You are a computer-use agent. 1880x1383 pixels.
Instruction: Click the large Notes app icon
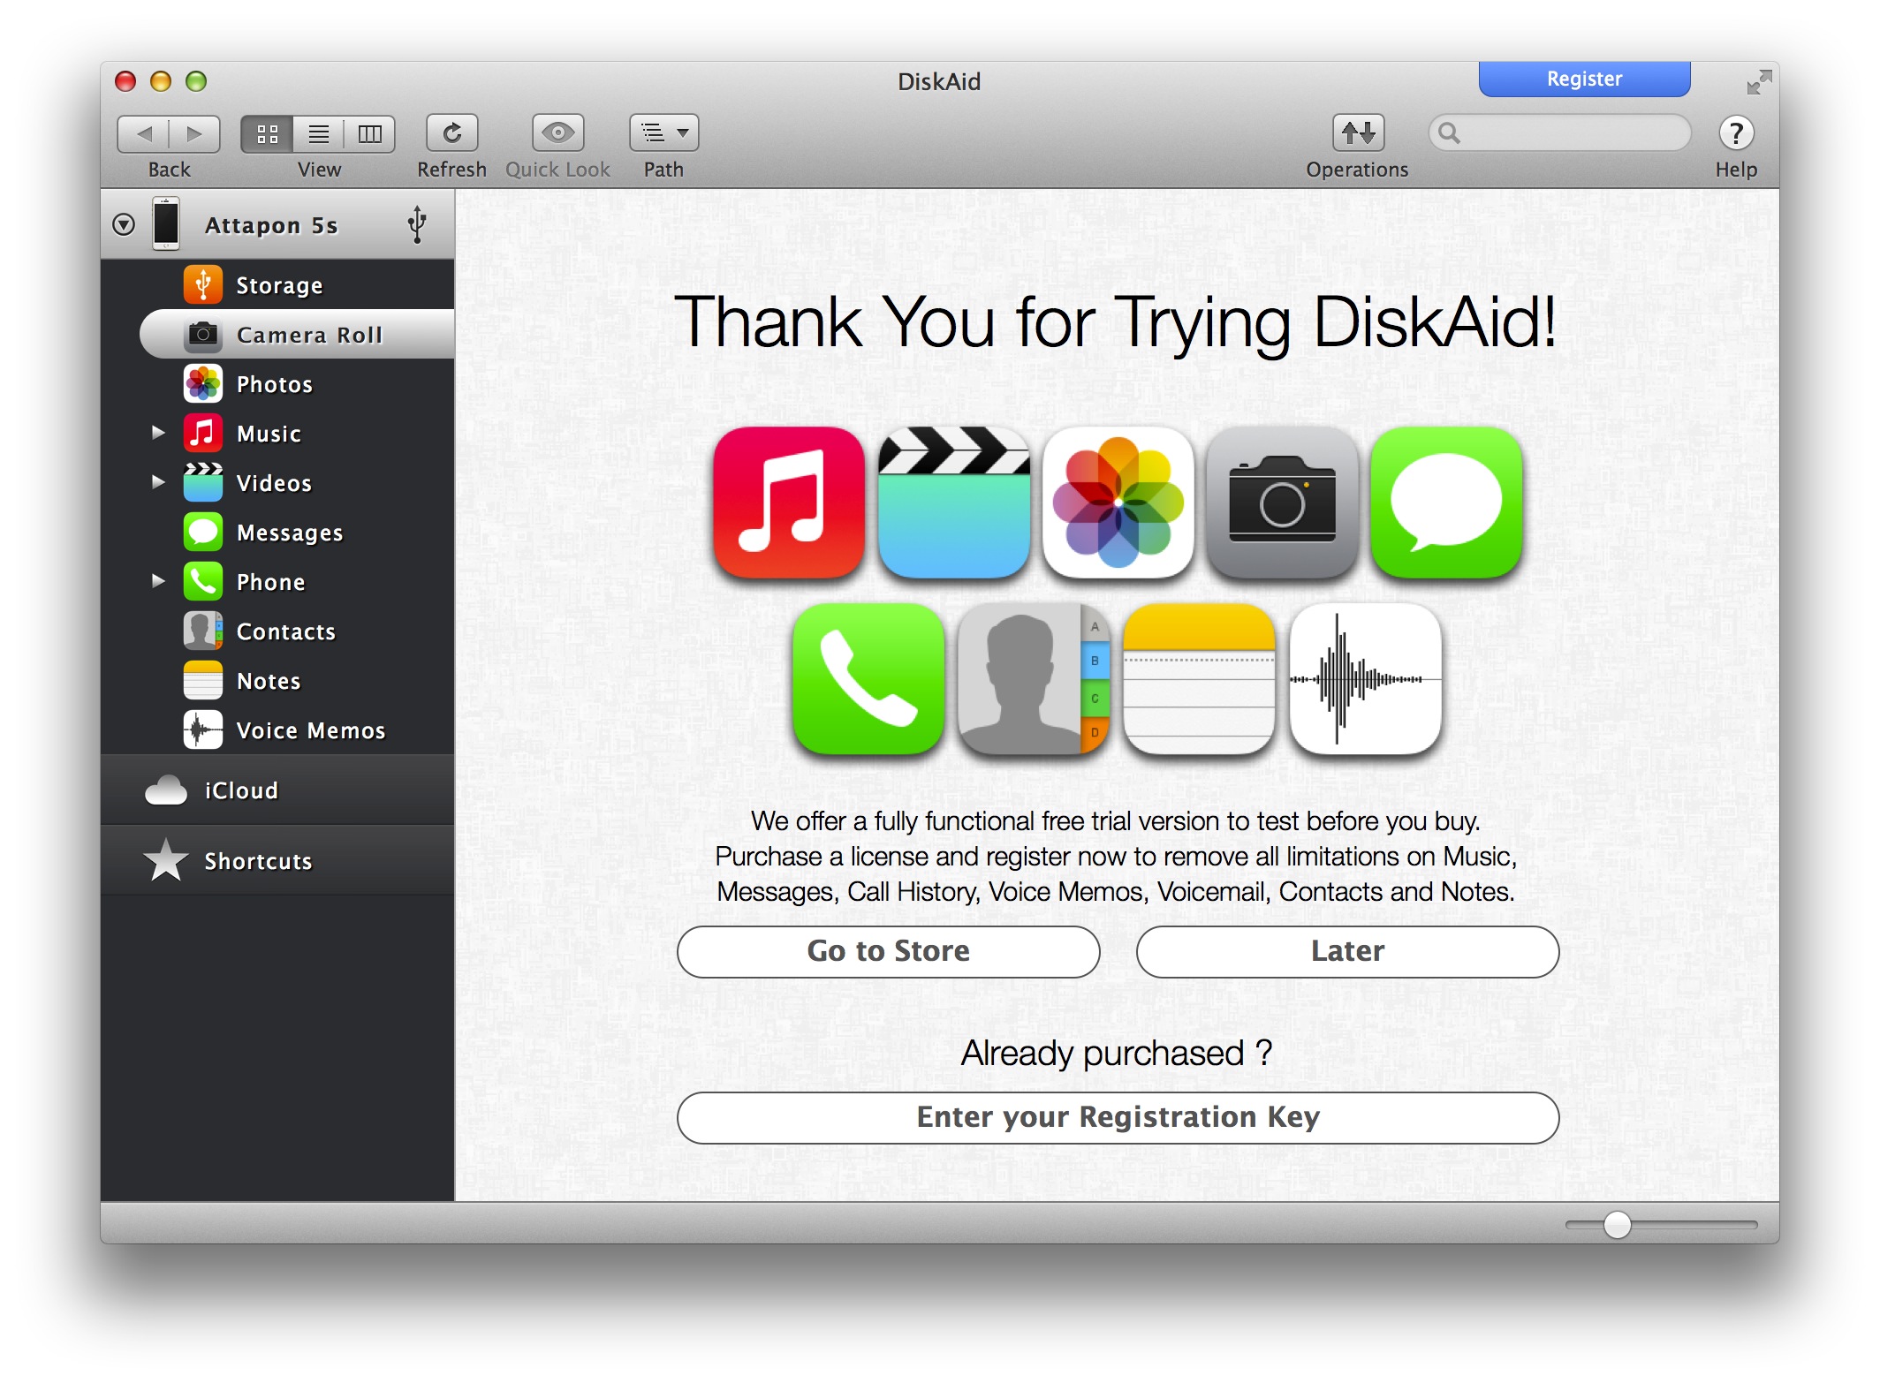pyautogui.click(x=1199, y=679)
